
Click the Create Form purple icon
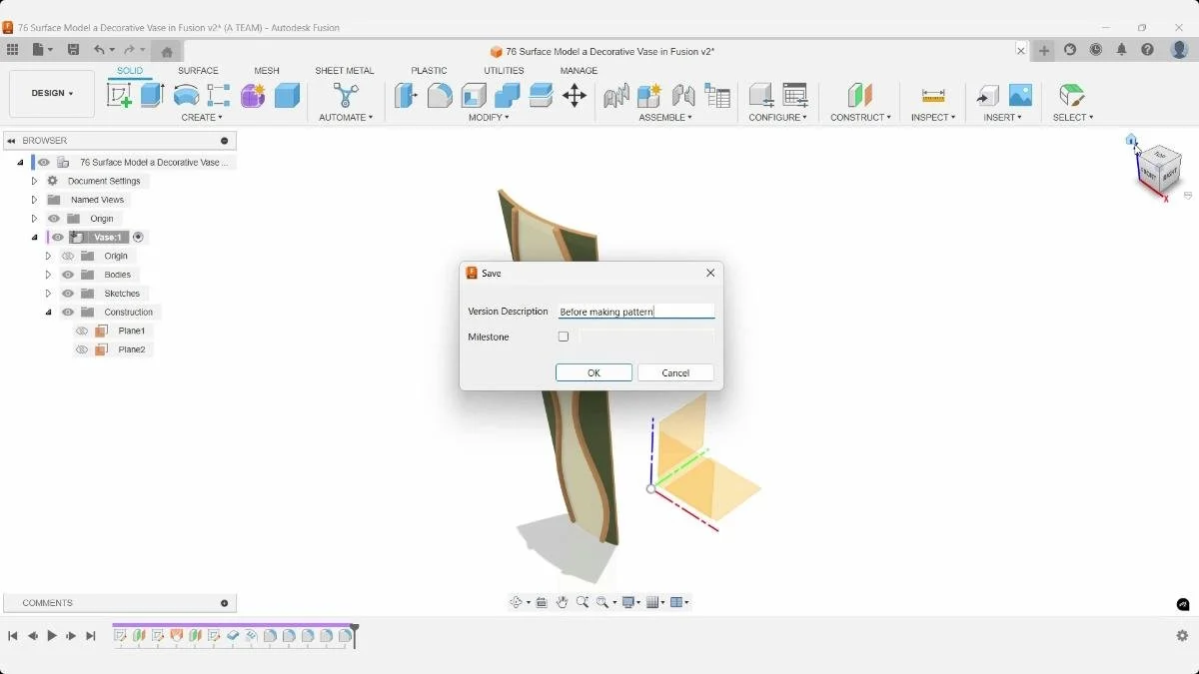tap(253, 95)
